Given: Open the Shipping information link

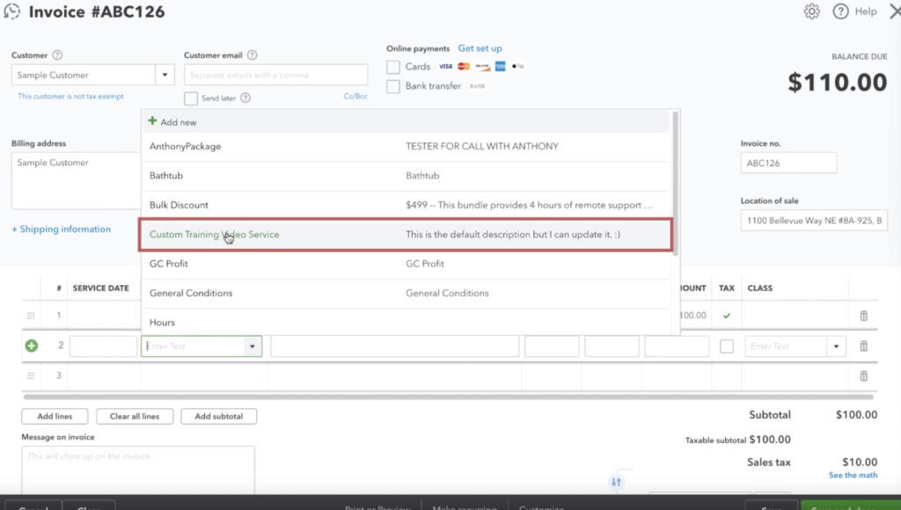Looking at the screenshot, I should [61, 229].
